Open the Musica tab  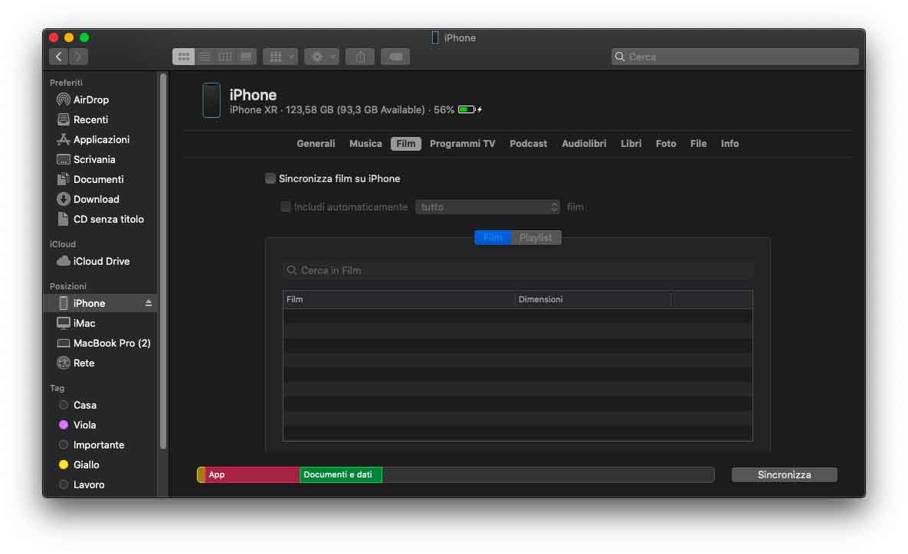(x=365, y=144)
